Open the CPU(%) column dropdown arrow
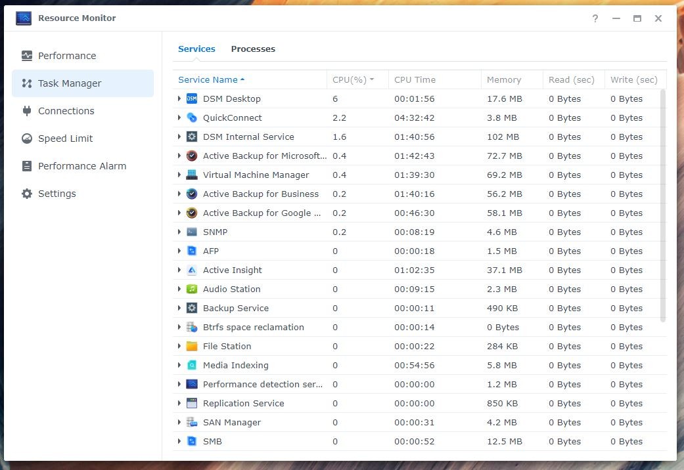Screen dimensions: 684x470 [372, 80]
